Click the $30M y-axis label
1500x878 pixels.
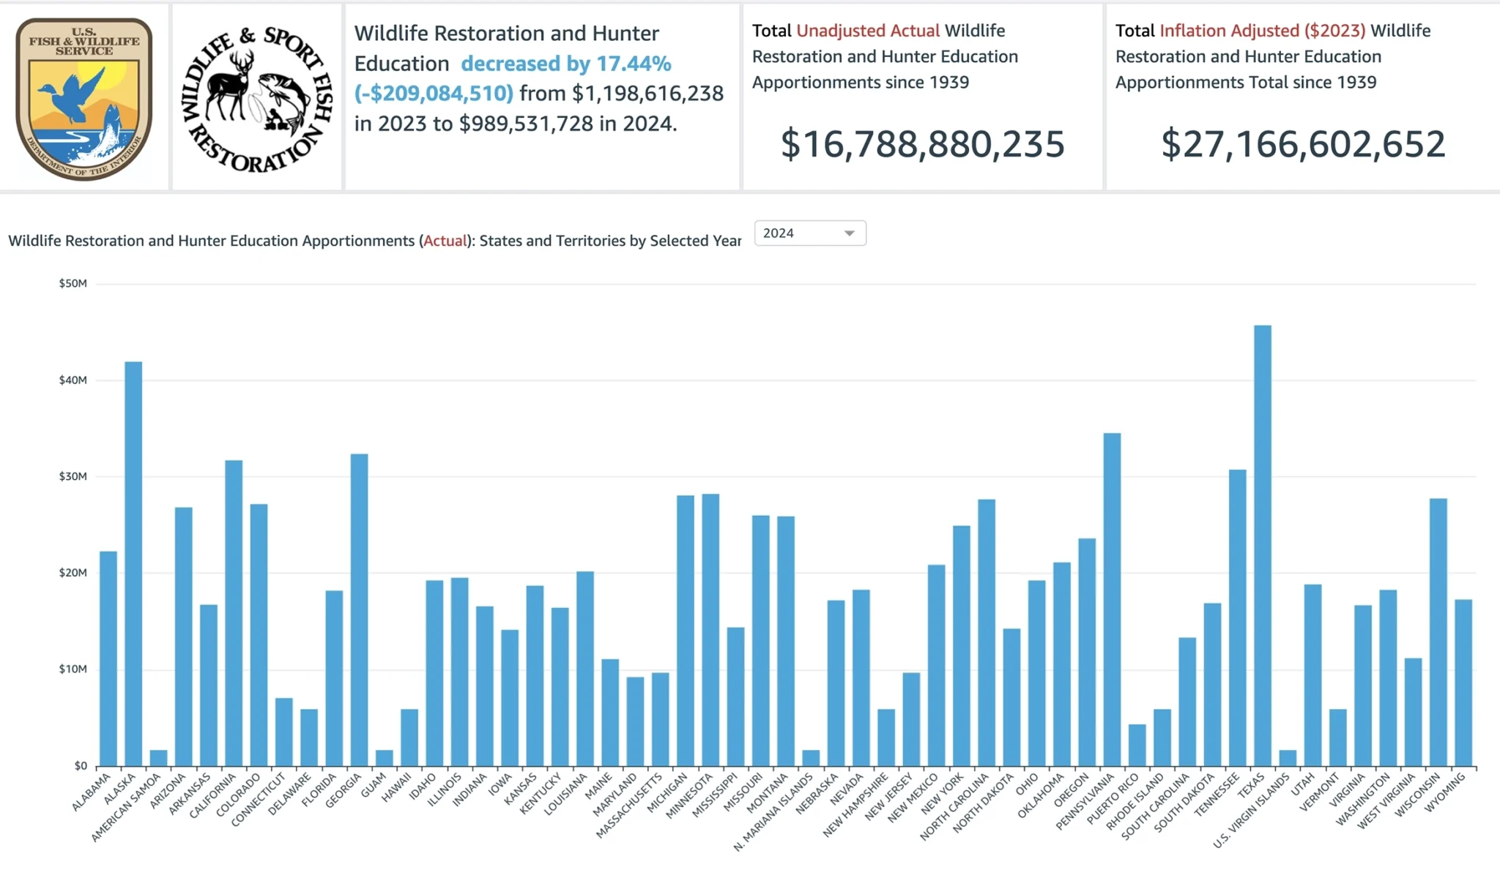click(73, 476)
